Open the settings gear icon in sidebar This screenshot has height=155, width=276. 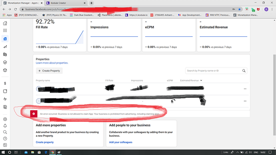tap(5, 119)
